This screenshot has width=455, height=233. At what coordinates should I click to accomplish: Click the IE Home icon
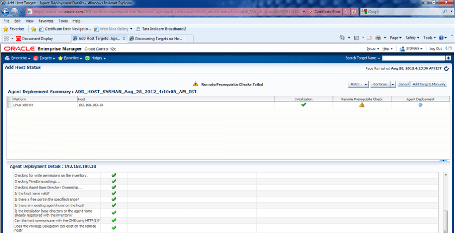(342, 38)
